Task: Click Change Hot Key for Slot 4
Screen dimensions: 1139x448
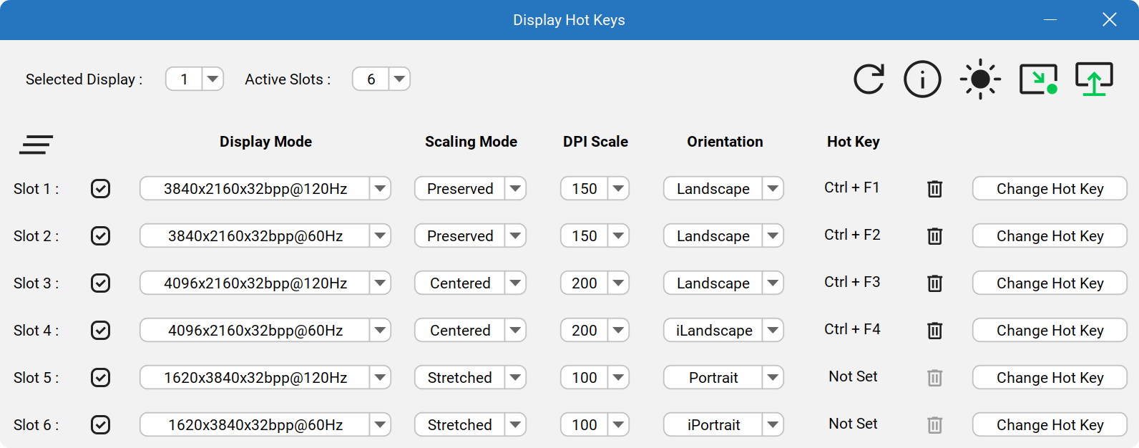Action: click(x=1050, y=331)
